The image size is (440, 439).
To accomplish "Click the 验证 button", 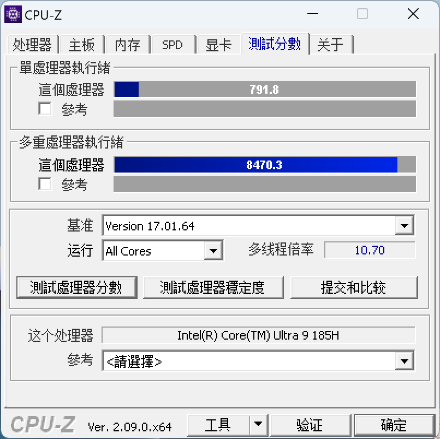I will pos(310,425).
